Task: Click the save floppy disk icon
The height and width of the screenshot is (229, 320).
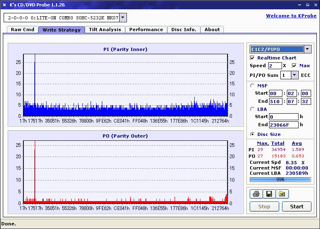Action: pos(269,194)
